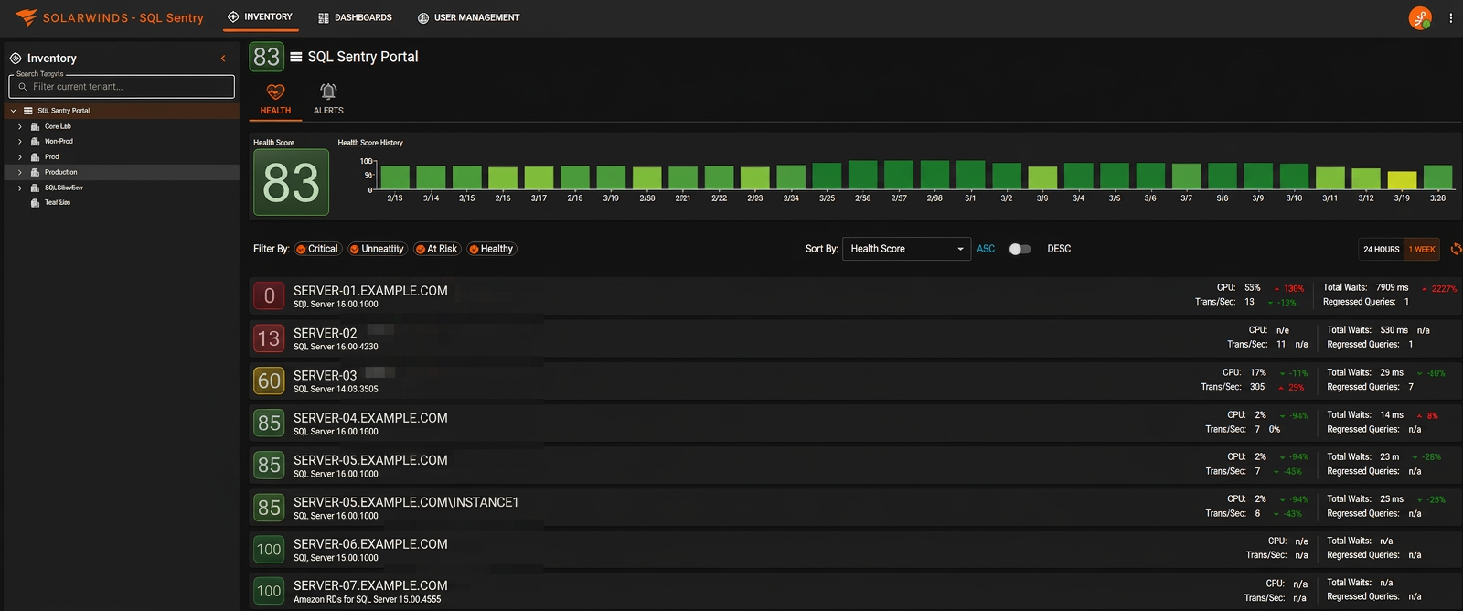This screenshot has width=1463, height=611.
Task: Open the user avatar menu
Action: click(1420, 17)
